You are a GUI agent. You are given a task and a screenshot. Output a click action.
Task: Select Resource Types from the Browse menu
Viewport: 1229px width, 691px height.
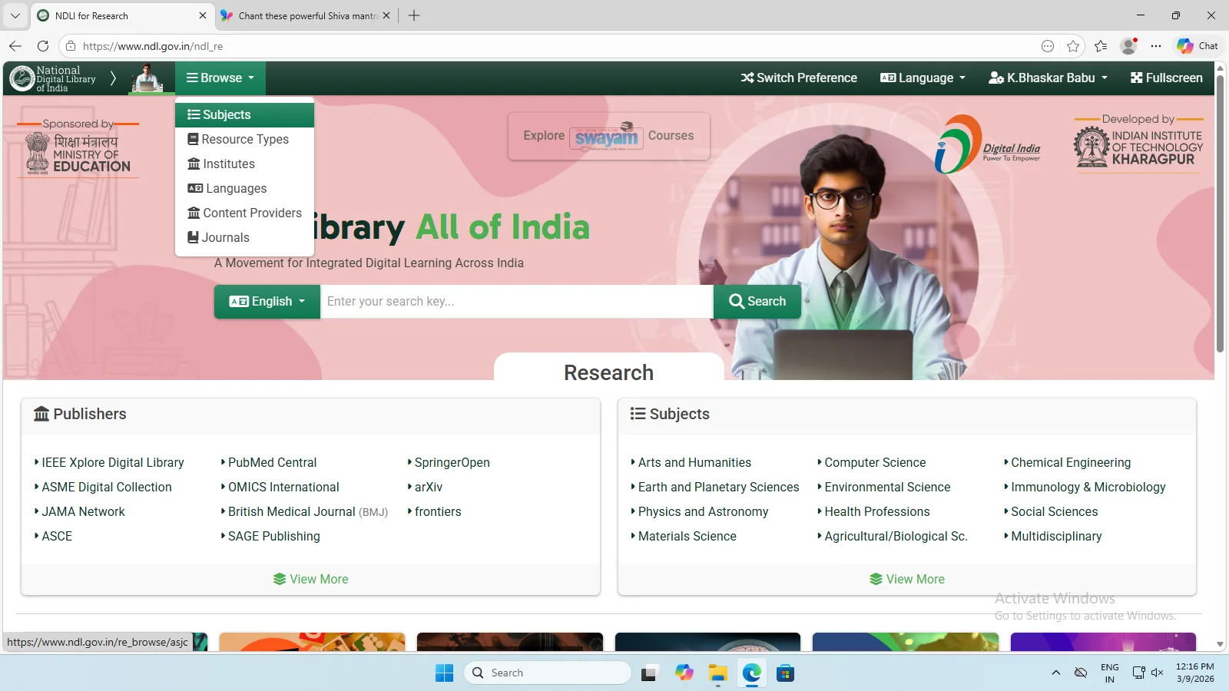coord(244,139)
